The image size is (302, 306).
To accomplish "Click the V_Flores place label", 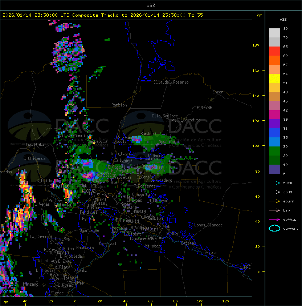I will (x=55, y=293).
